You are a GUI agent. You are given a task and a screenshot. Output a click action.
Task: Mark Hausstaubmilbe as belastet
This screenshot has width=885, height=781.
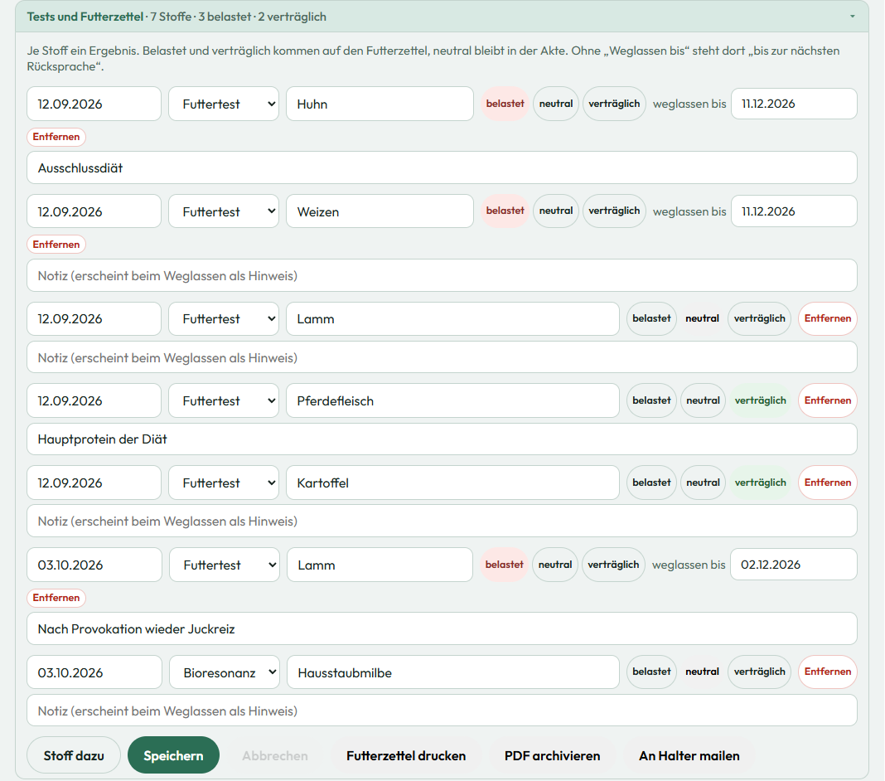651,672
